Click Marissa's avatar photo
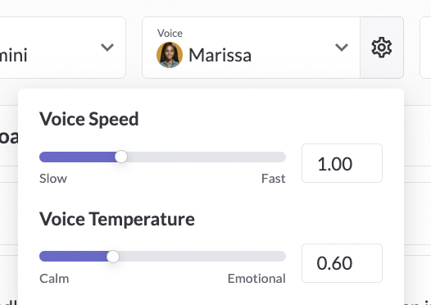This screenshot has height=305, width=431. coord(170,55)
